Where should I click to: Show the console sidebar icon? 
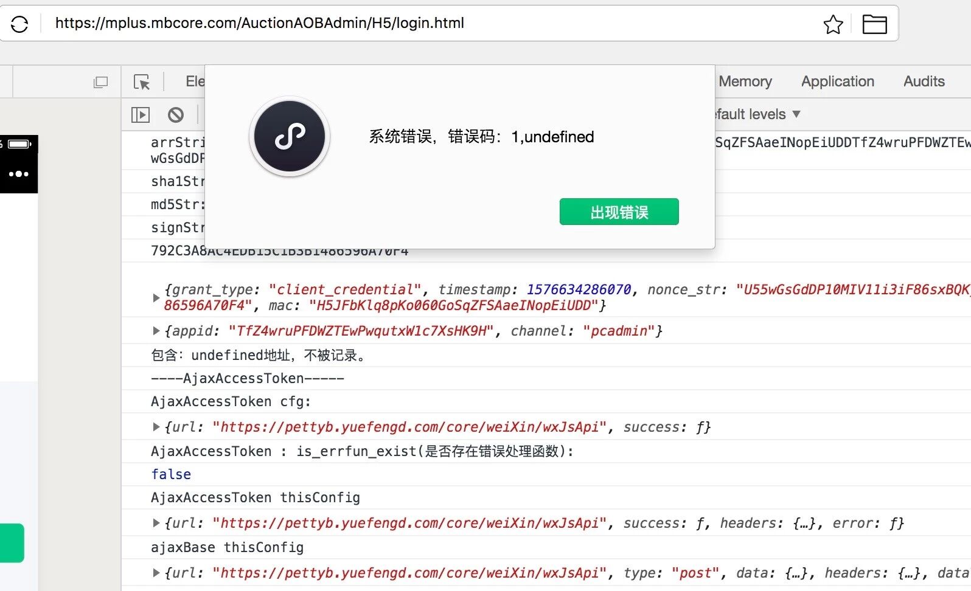coord(141,114)
